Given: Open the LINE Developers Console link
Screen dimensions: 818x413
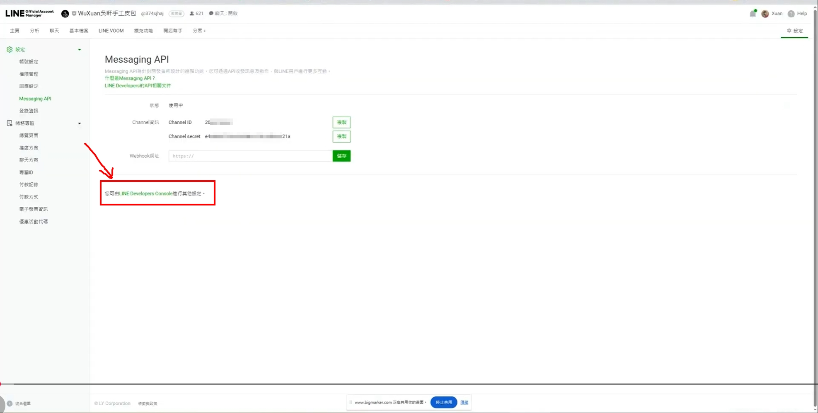Looking at the screenshot, I should (x=146, y=193).
